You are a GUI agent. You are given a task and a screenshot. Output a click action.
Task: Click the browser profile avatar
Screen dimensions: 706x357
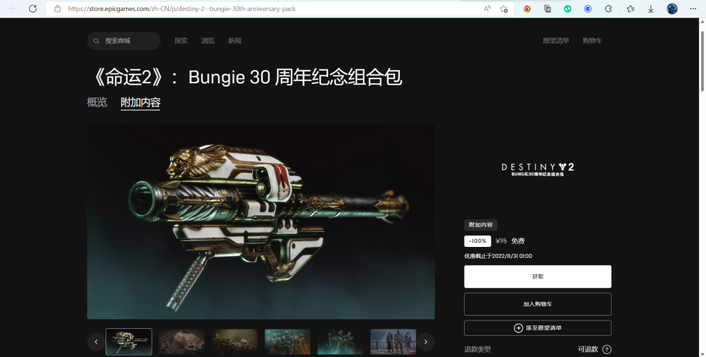(x=672, y=8)
